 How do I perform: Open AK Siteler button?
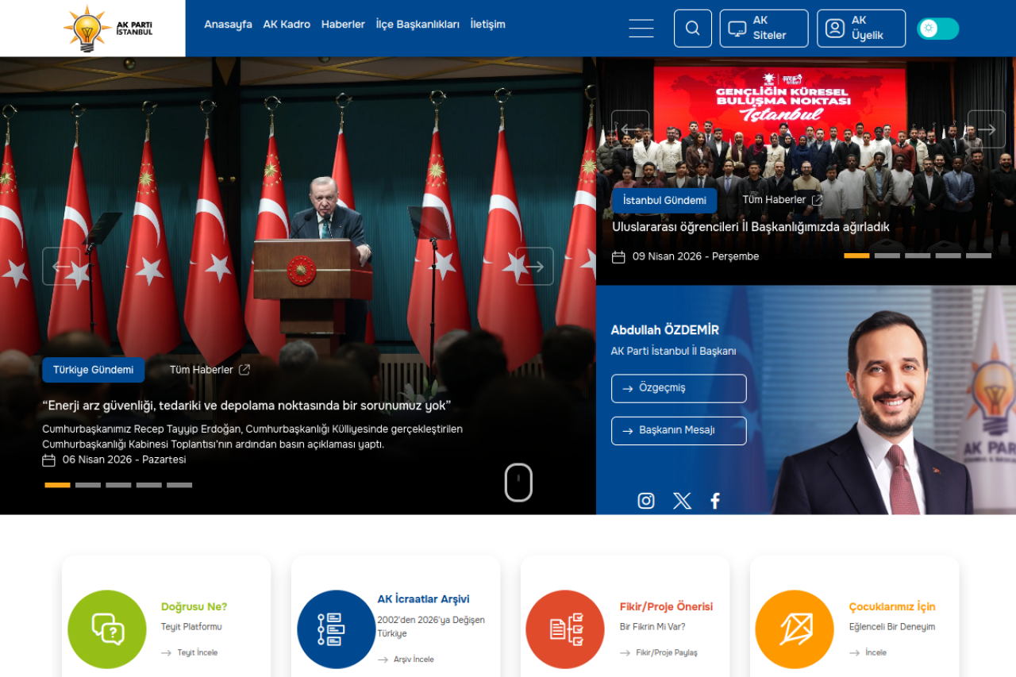tap(764, 29)
